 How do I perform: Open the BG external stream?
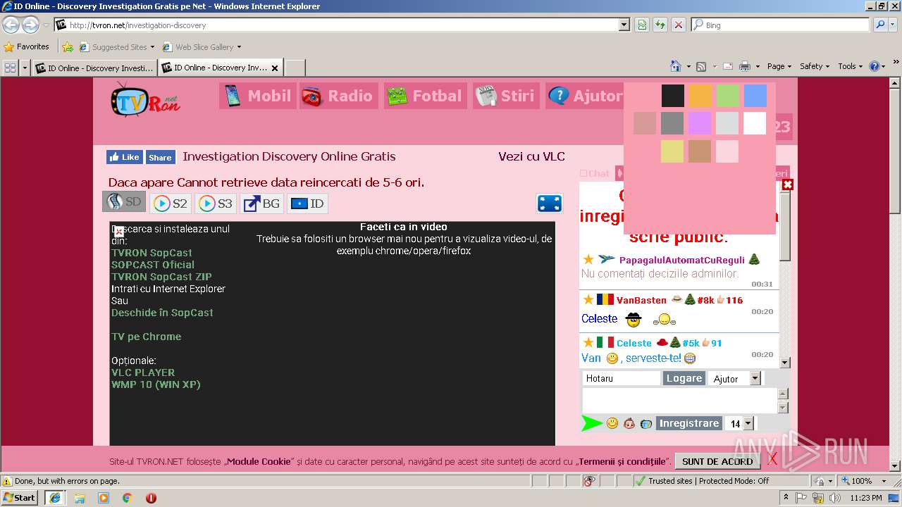pyautogui.click(x=261, y=204)
